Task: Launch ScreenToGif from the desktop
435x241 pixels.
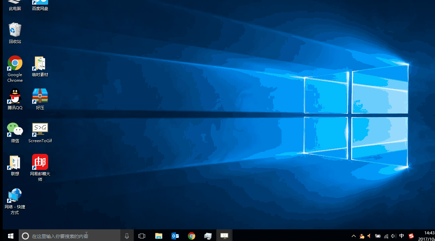Action: (40, 129)
